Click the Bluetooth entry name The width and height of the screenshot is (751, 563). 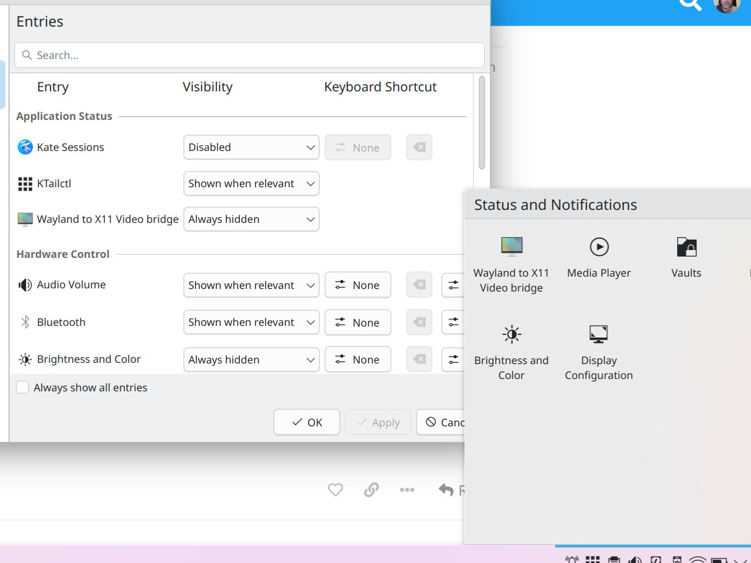coord(62,322)
